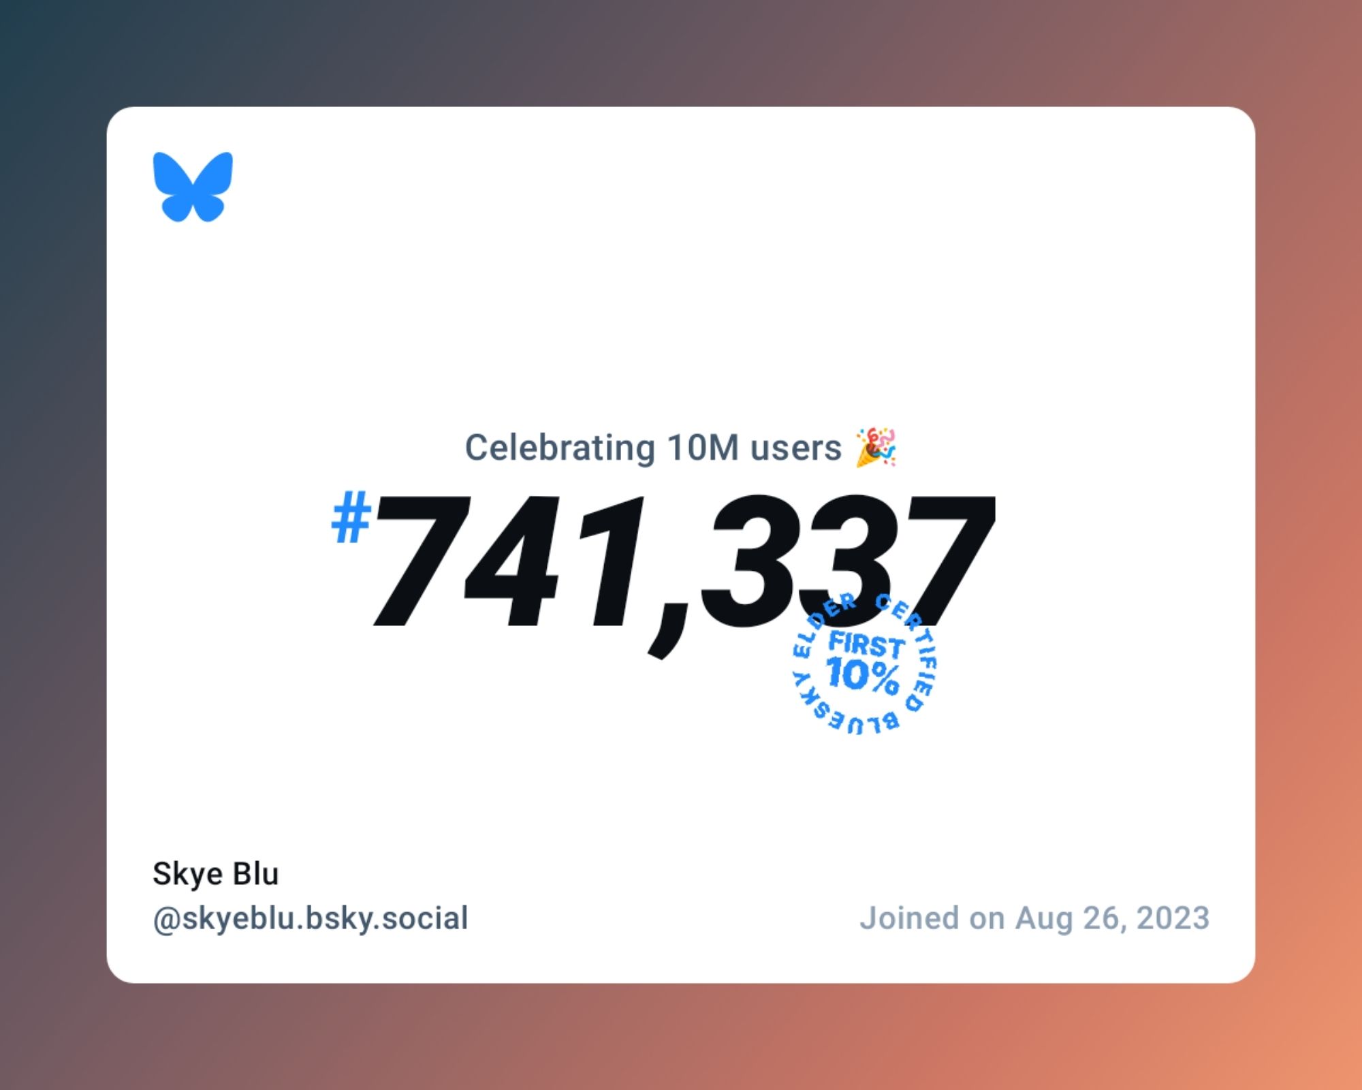This screenshot has width=1362, height=1090.
Task: Select the @skyeblu.bsky.social profile link
Action: (x=311, y=918)
